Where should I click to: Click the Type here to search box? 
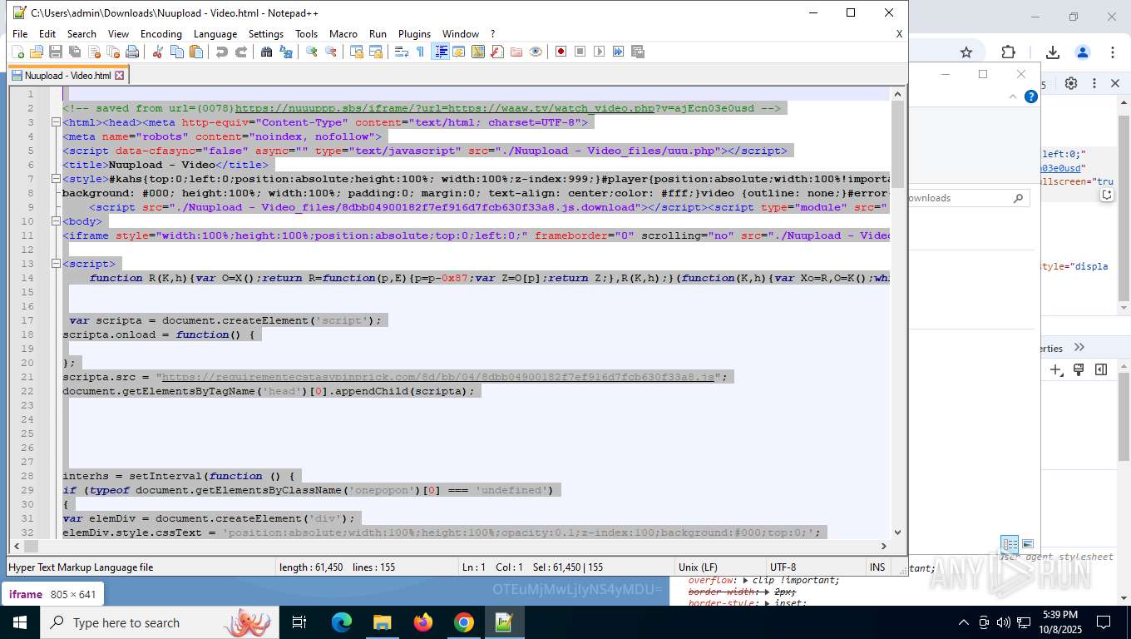pyautogui.click(x=159, y=622)
